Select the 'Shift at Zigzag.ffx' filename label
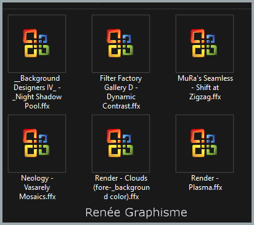This screenshot has height=225, width=254. (x=205, y=92)
